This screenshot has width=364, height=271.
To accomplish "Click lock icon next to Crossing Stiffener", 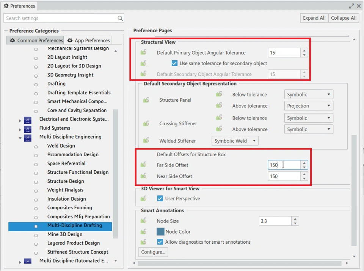I will pos(146,123).
